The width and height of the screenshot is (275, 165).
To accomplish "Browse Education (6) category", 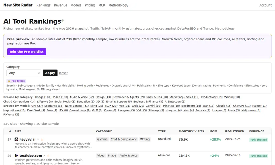I will (x=86, y=102).
